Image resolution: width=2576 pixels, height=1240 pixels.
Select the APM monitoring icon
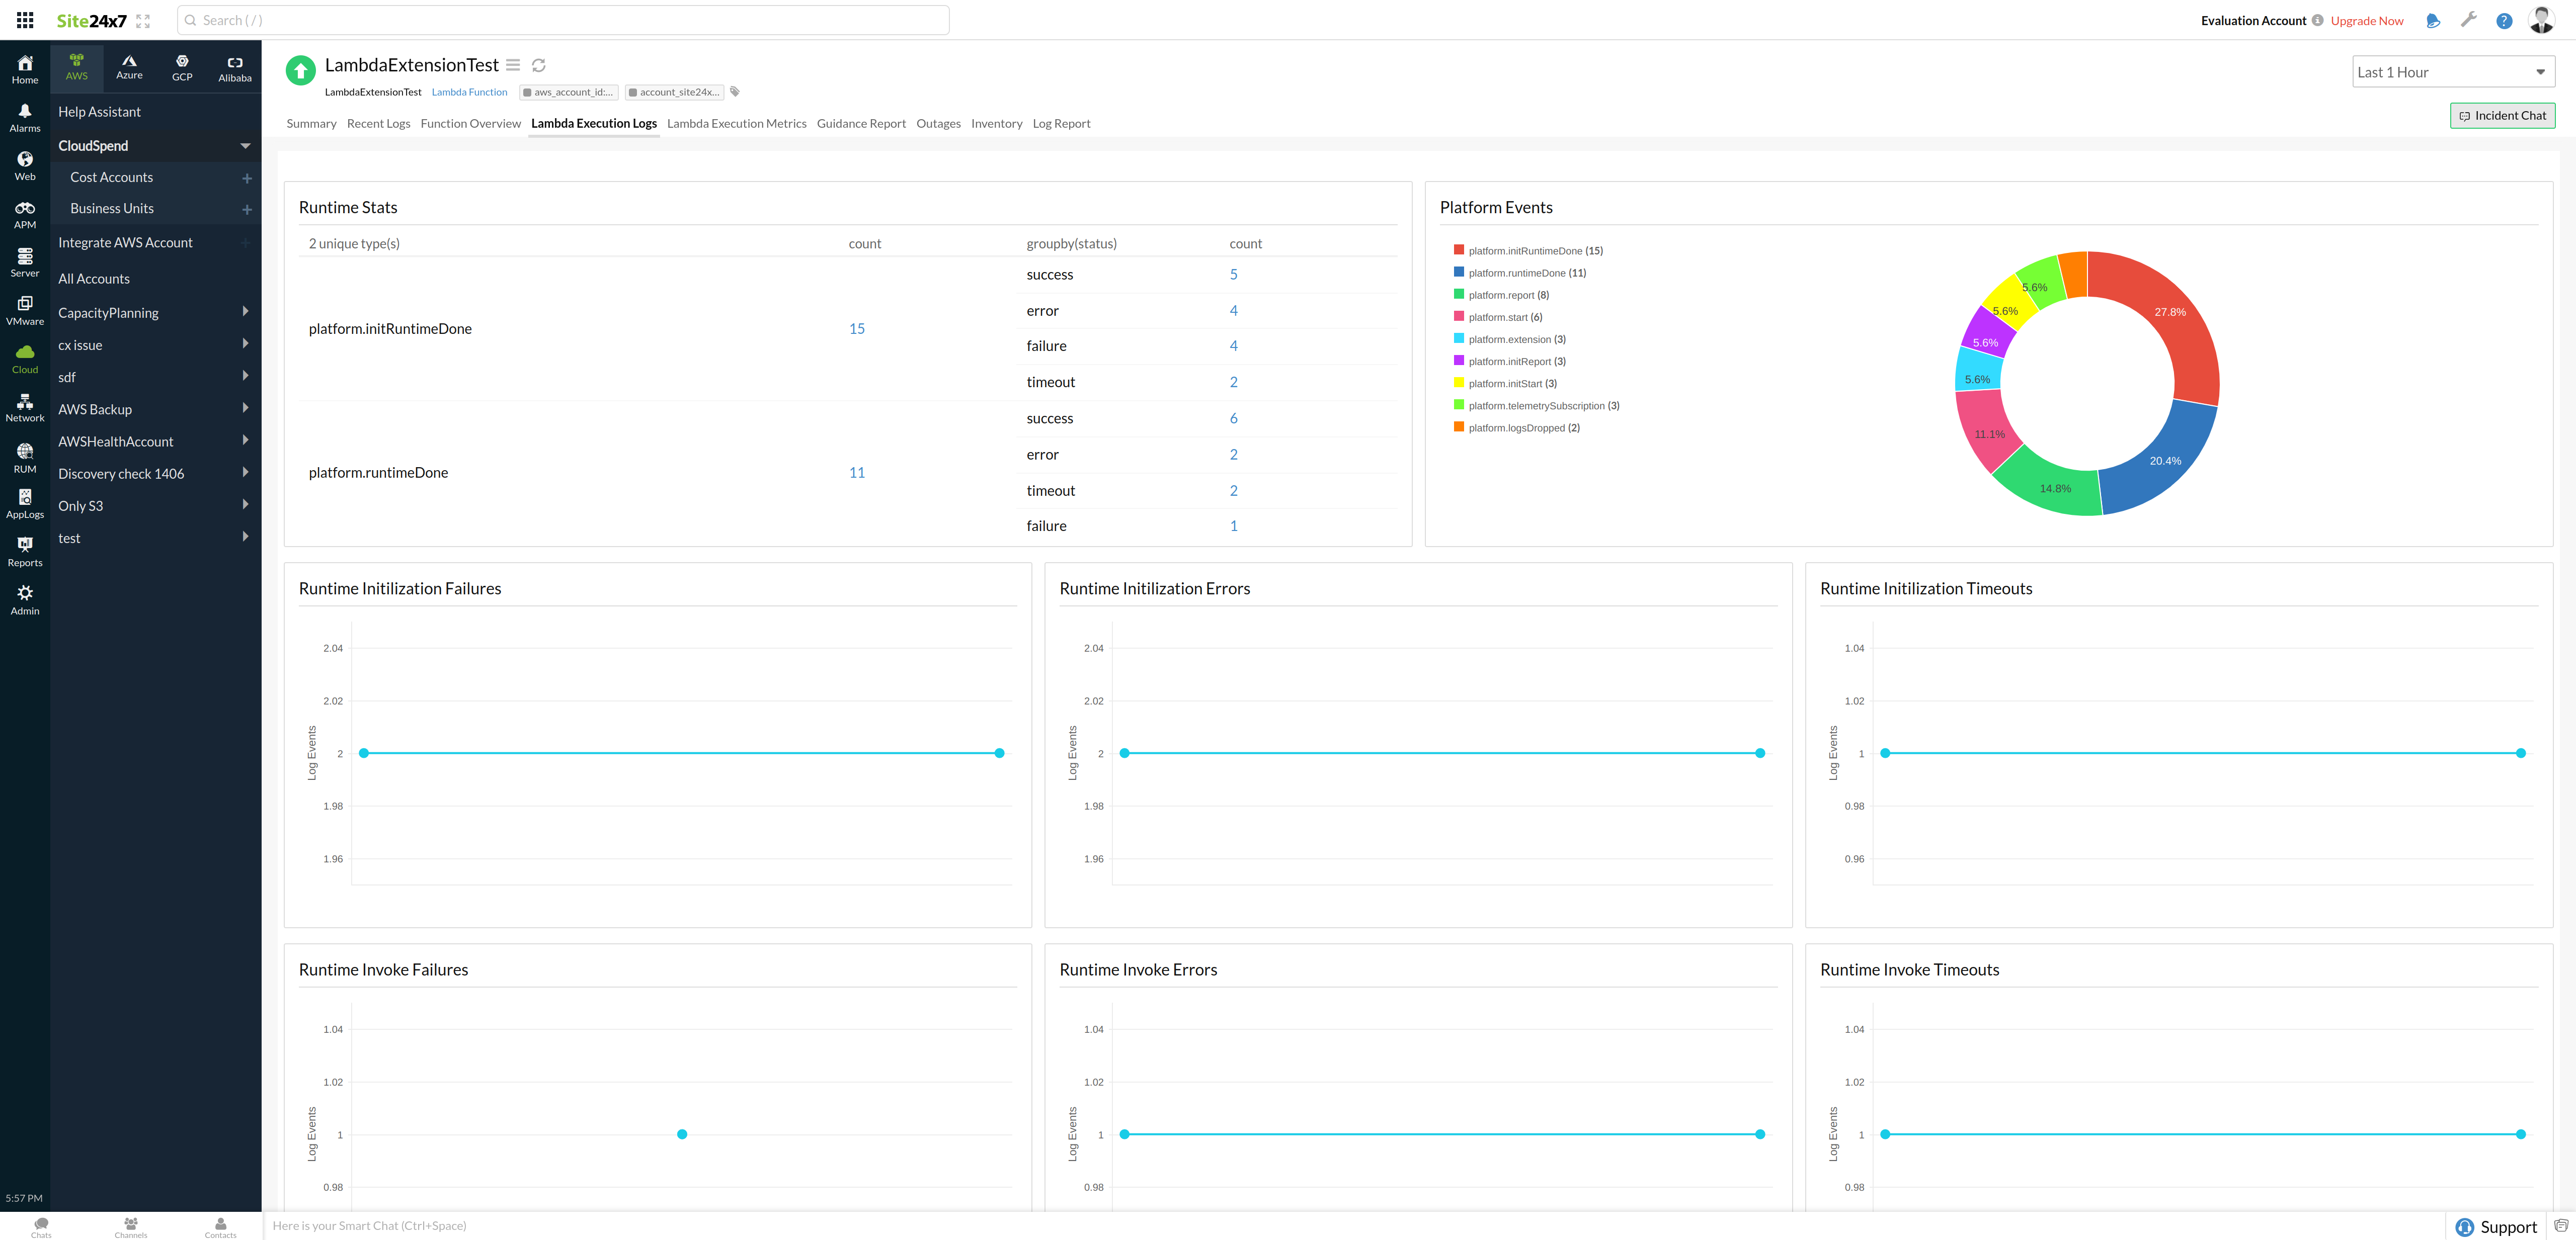[24, 213]
